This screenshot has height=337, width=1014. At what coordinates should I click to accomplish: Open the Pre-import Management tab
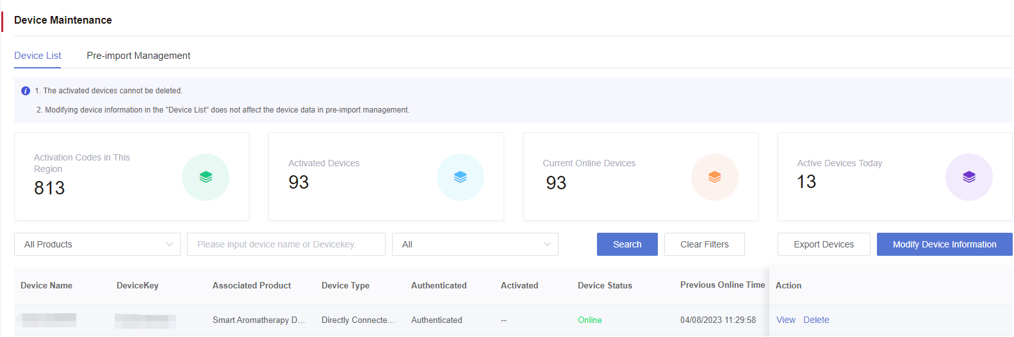tap(138, 56)
